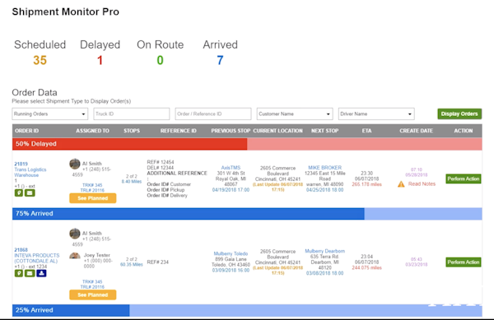Open the Driver Name dropdown
The height and width of the screenshot is (320, 494).
pyautogui.click(x=376, y=114)
